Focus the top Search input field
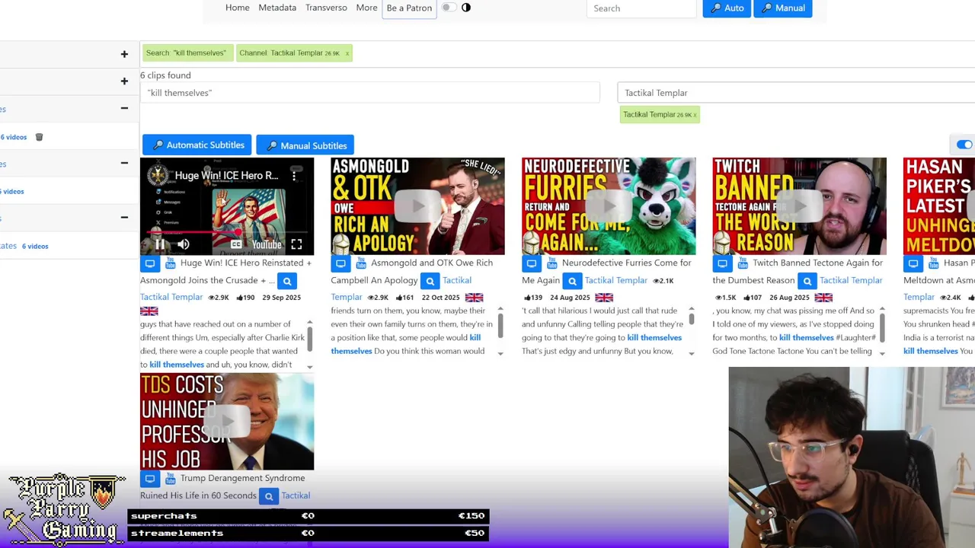The image size is (975, 548). coord(641,8)
